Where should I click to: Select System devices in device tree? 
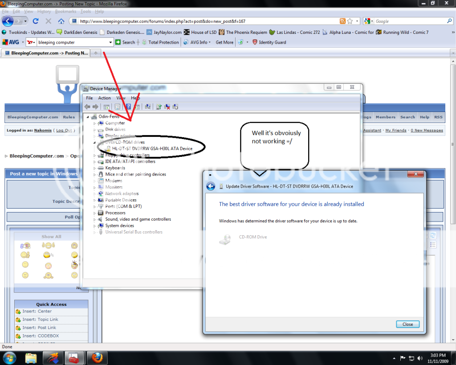pos(119,226)
